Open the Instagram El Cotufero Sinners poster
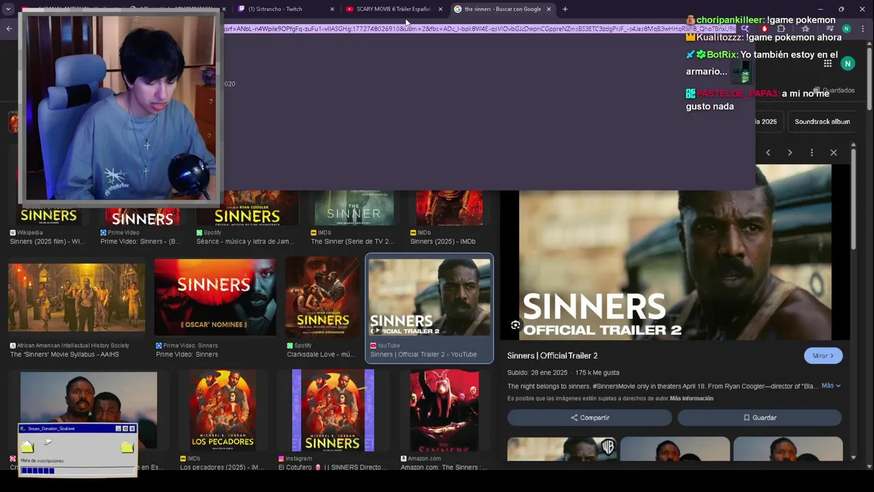The height and width of the screenshot is (492, 874). (333, 411)
